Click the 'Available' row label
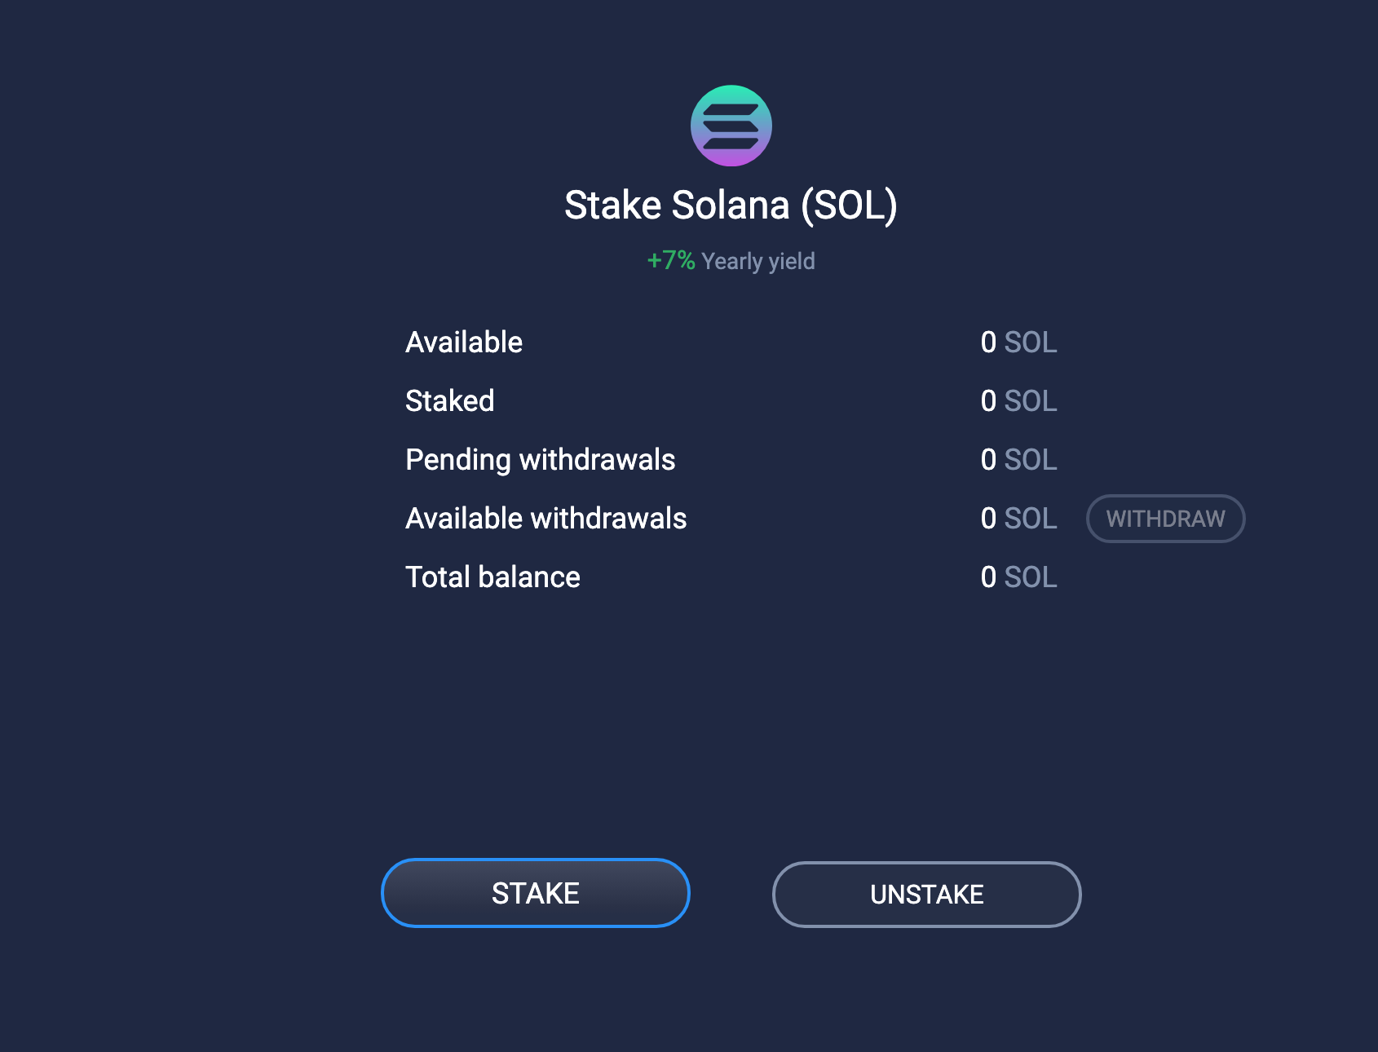Viewport: 1378px width, 1052px height. 464,343
